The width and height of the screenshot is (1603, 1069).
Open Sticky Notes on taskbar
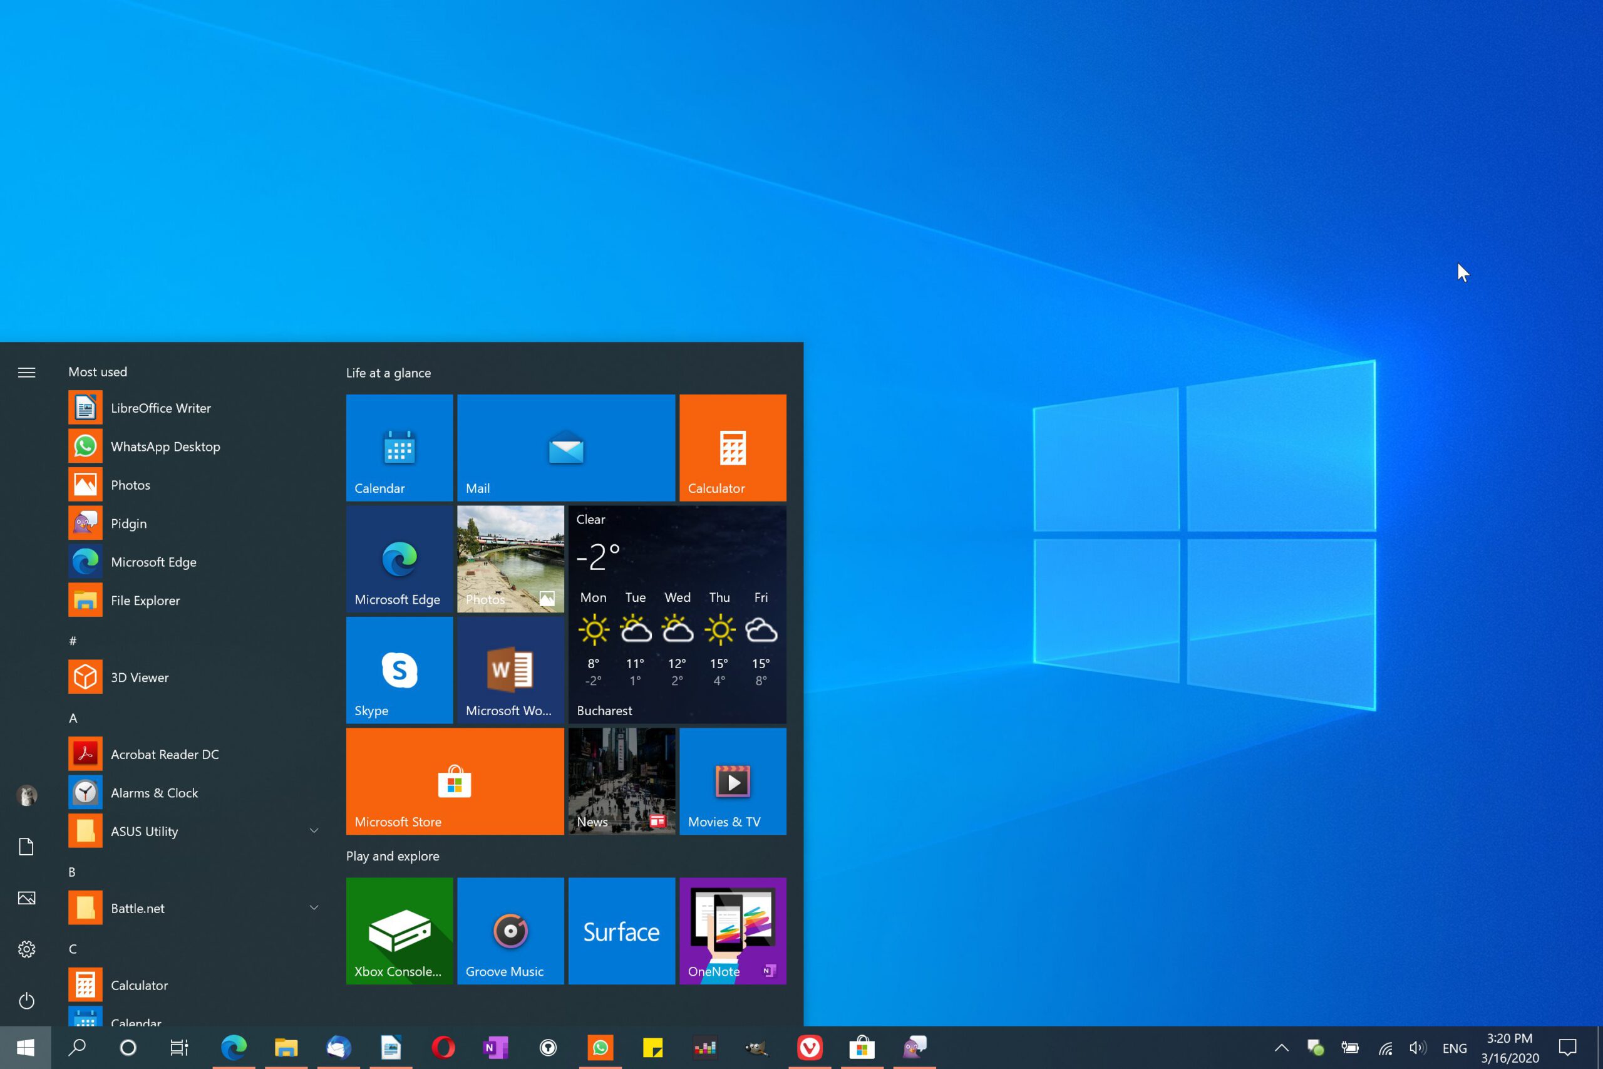[x=653, y=1048]
